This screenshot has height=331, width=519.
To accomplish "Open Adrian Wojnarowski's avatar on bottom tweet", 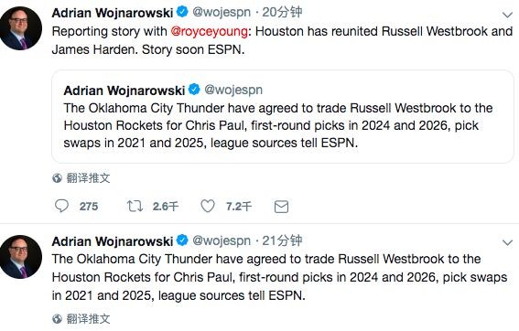I will (20, 257).
